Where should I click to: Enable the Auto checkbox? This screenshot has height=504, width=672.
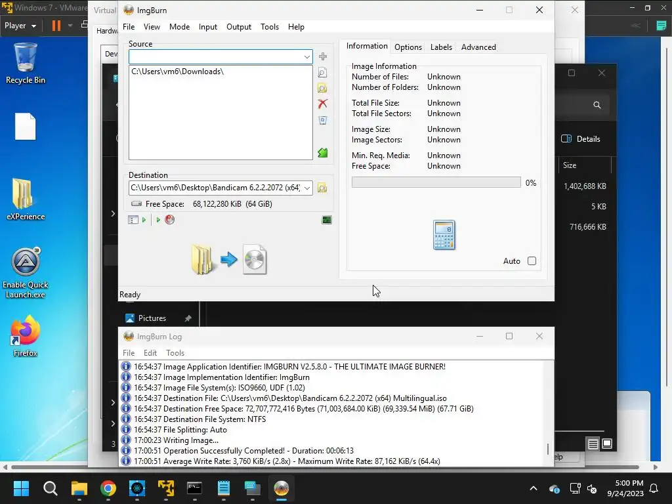coord(532,261)
